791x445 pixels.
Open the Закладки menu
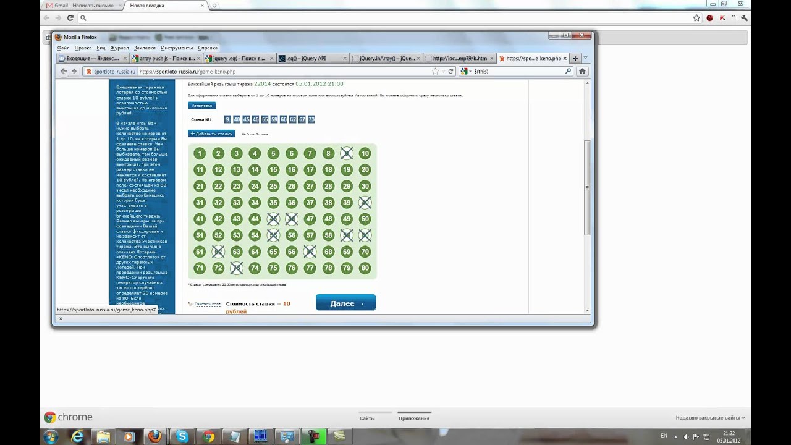[145, 48]
